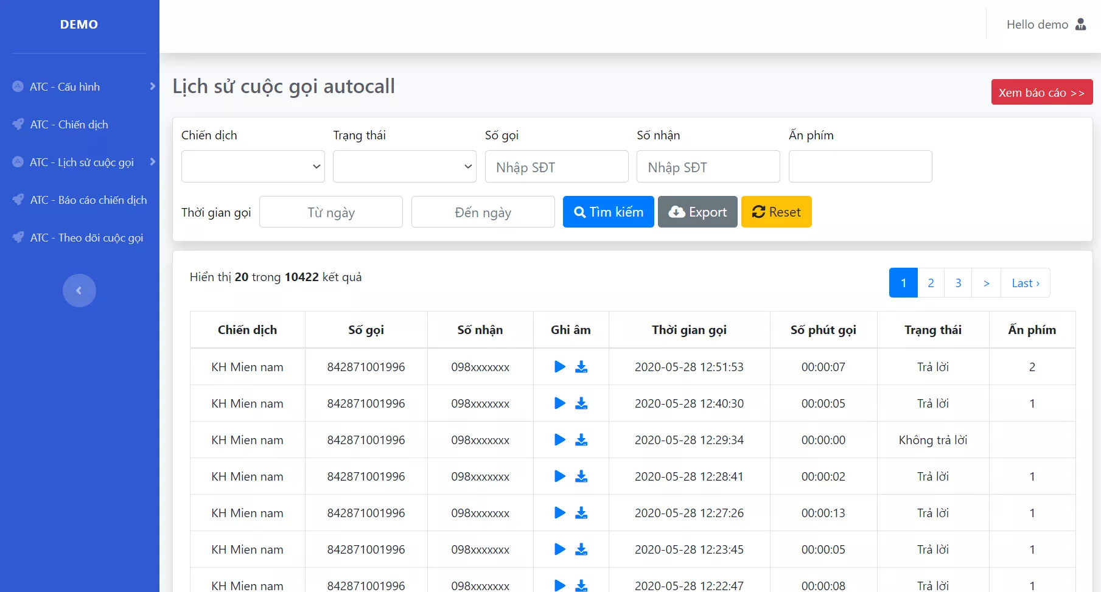Image resolution: width=1101 pixels, height=592 pixels.
Task: Open ATC - Chiến dịch menu item
Action: pyautogui.click(x=69, y=124)
